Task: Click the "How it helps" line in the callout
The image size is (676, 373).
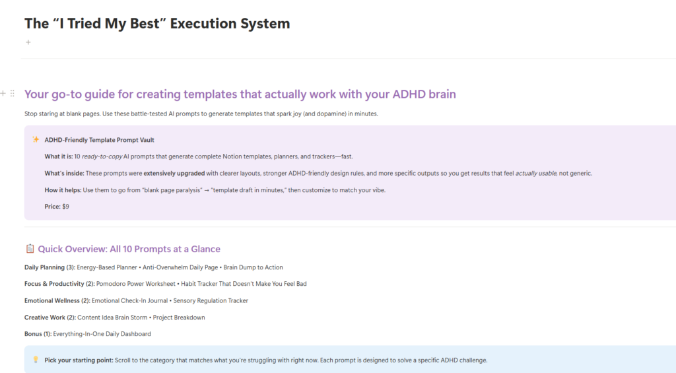Action: click(215, 190)
